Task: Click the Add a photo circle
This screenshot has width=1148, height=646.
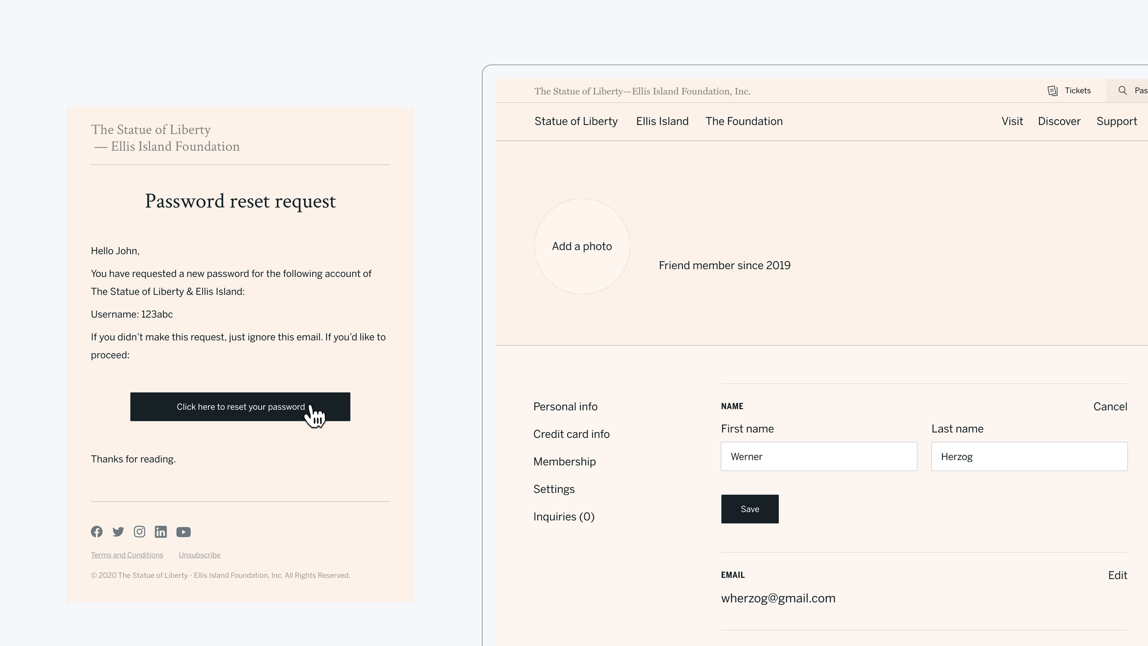Action: click(582, 247)
